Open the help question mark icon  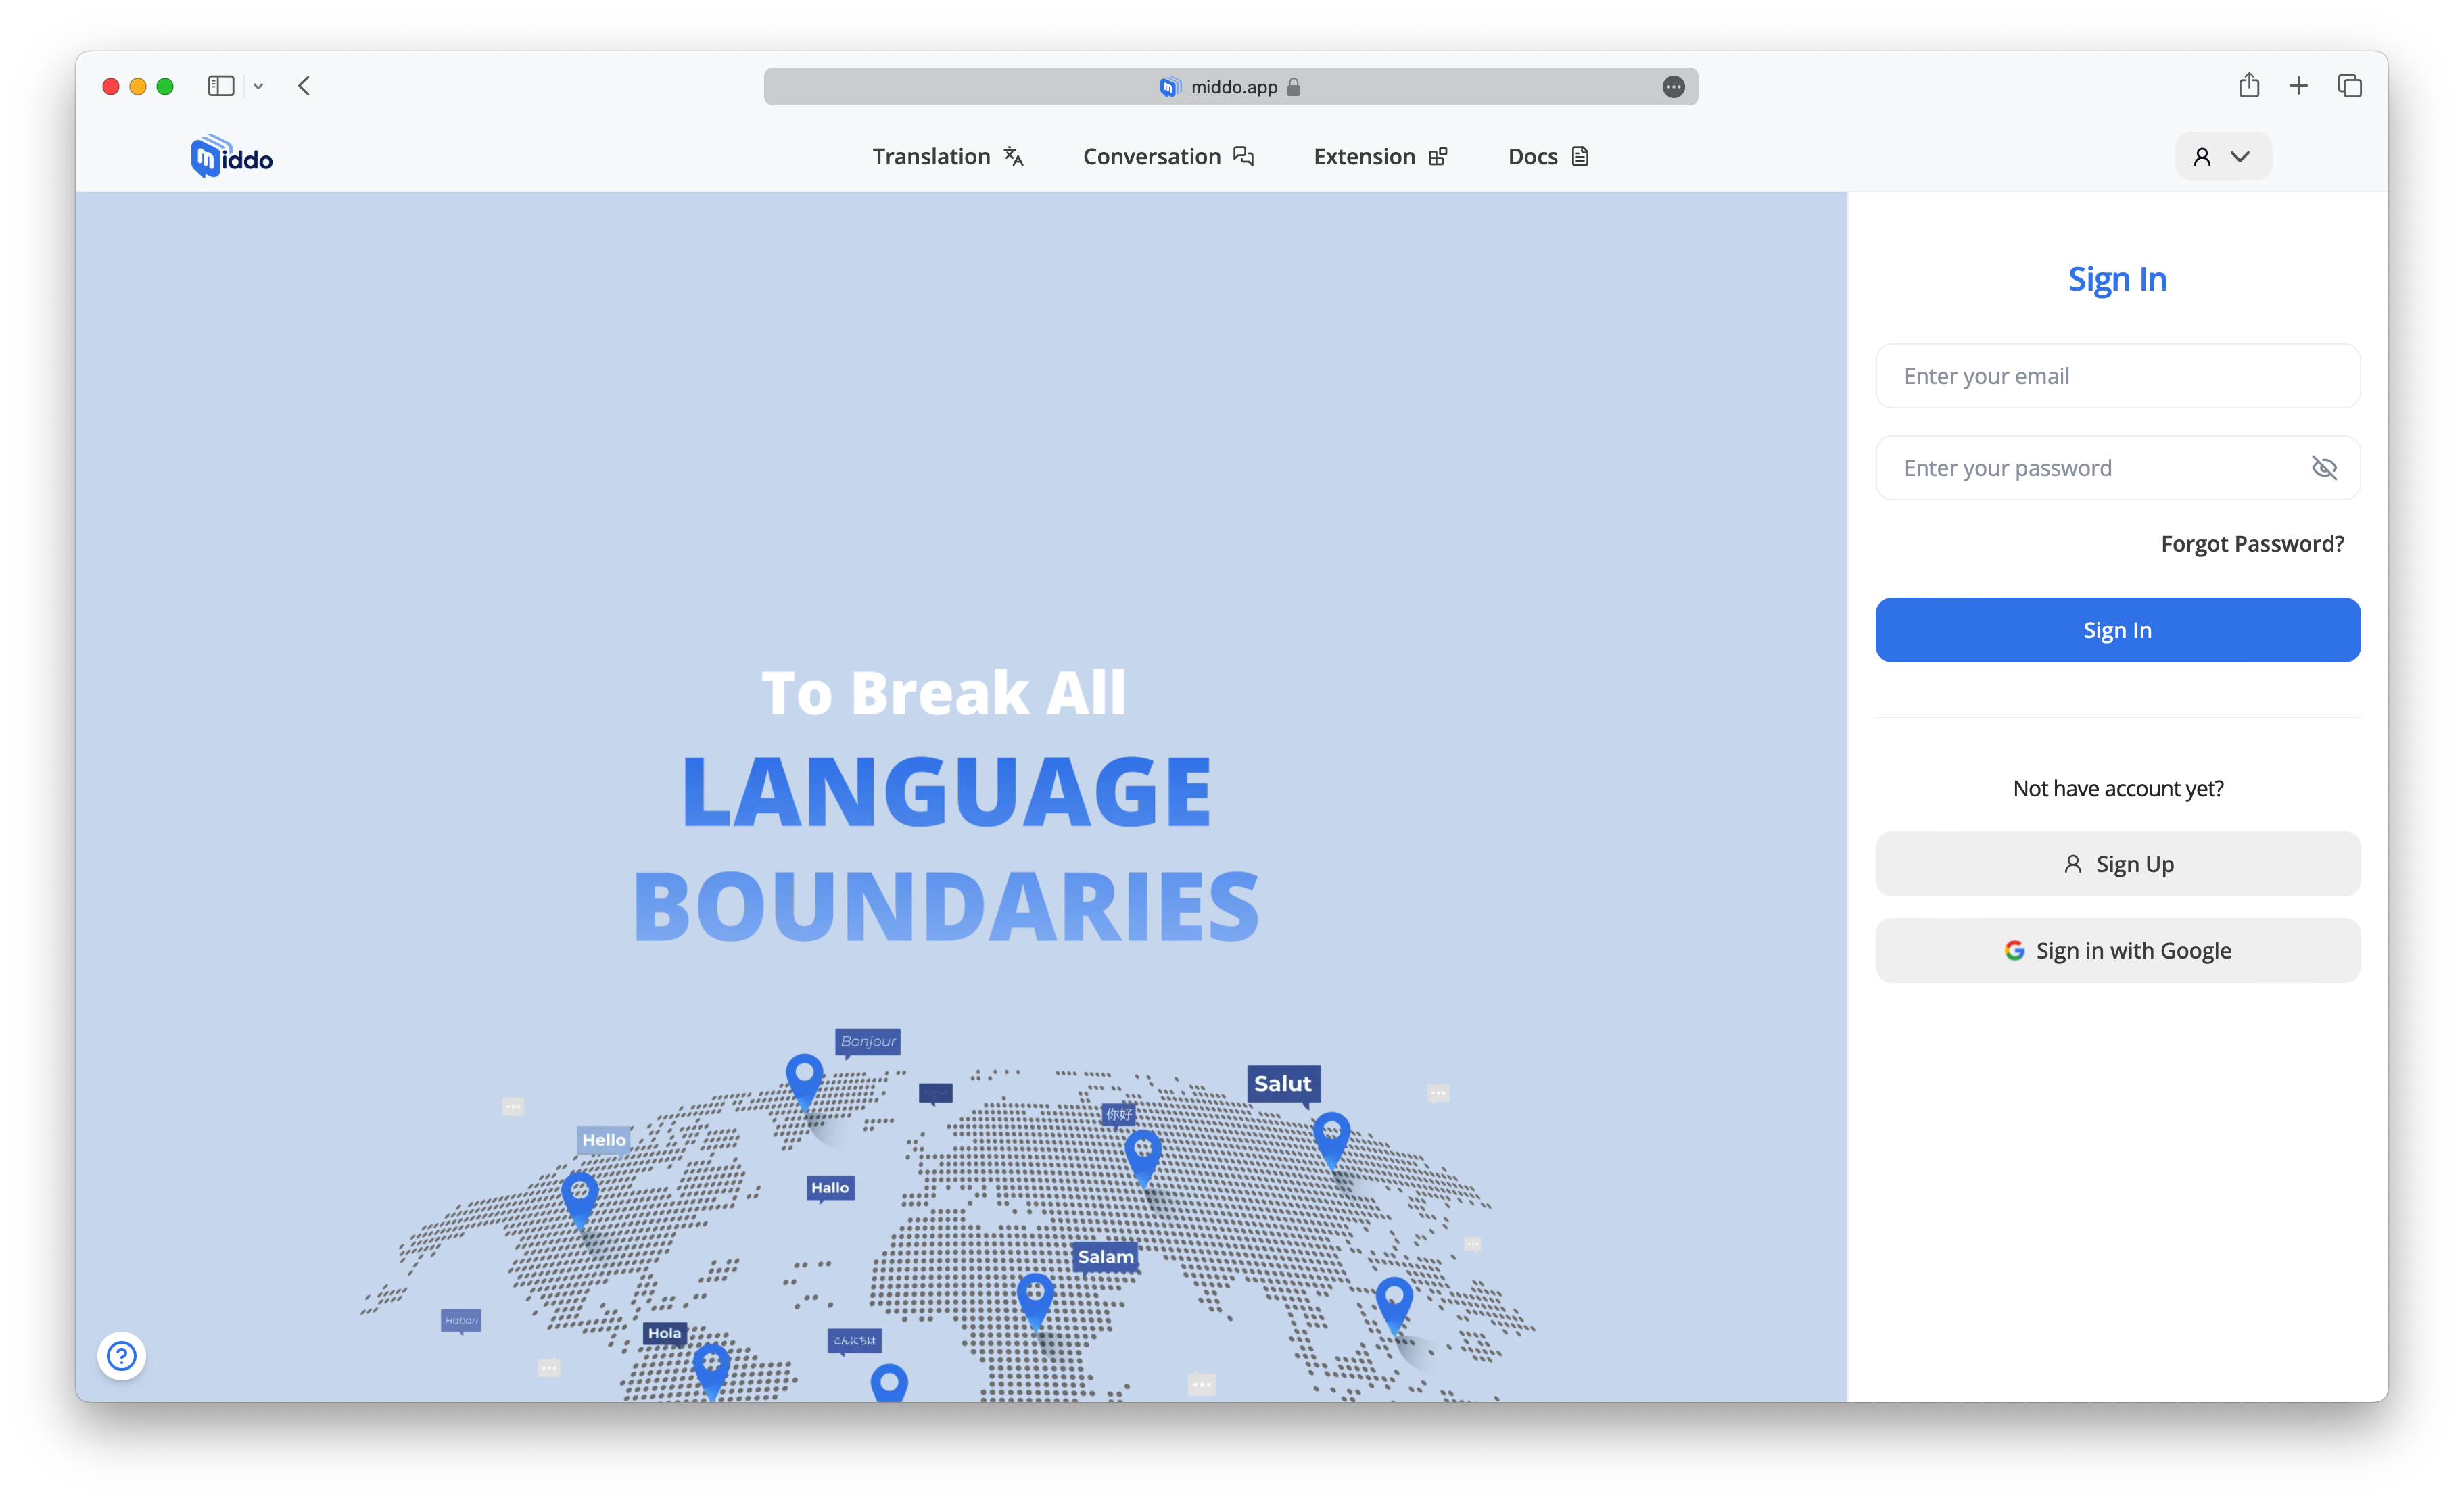(x=122, y=1356)
